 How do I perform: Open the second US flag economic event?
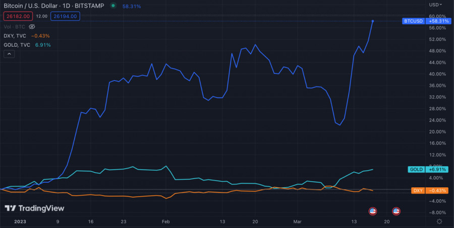coord(396,211)
